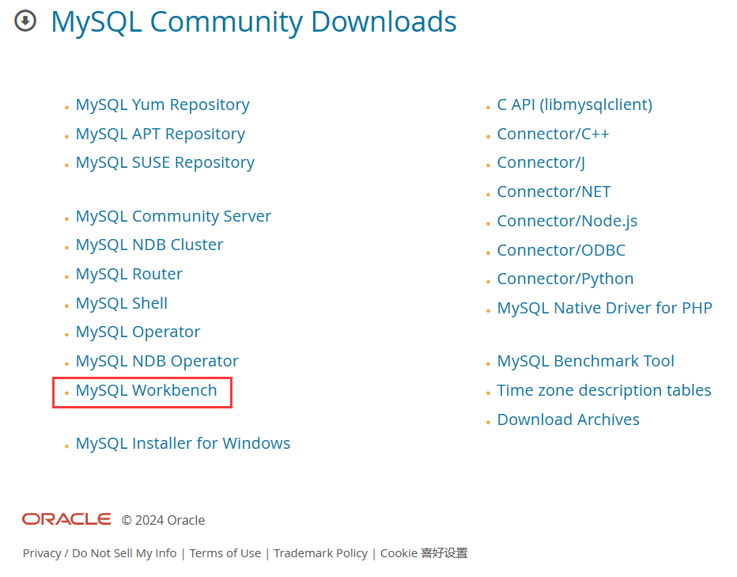Go to Download Archives

click(x=569, y=419)
